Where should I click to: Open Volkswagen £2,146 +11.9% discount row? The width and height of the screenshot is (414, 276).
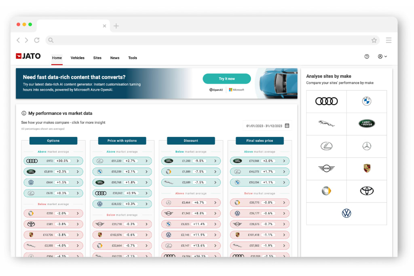click(191, 235)
